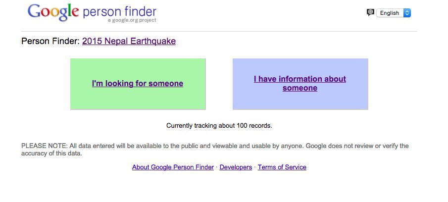Click the green panel's empty background area
This screenshot has width=448, height=202.
click(138, 100)
